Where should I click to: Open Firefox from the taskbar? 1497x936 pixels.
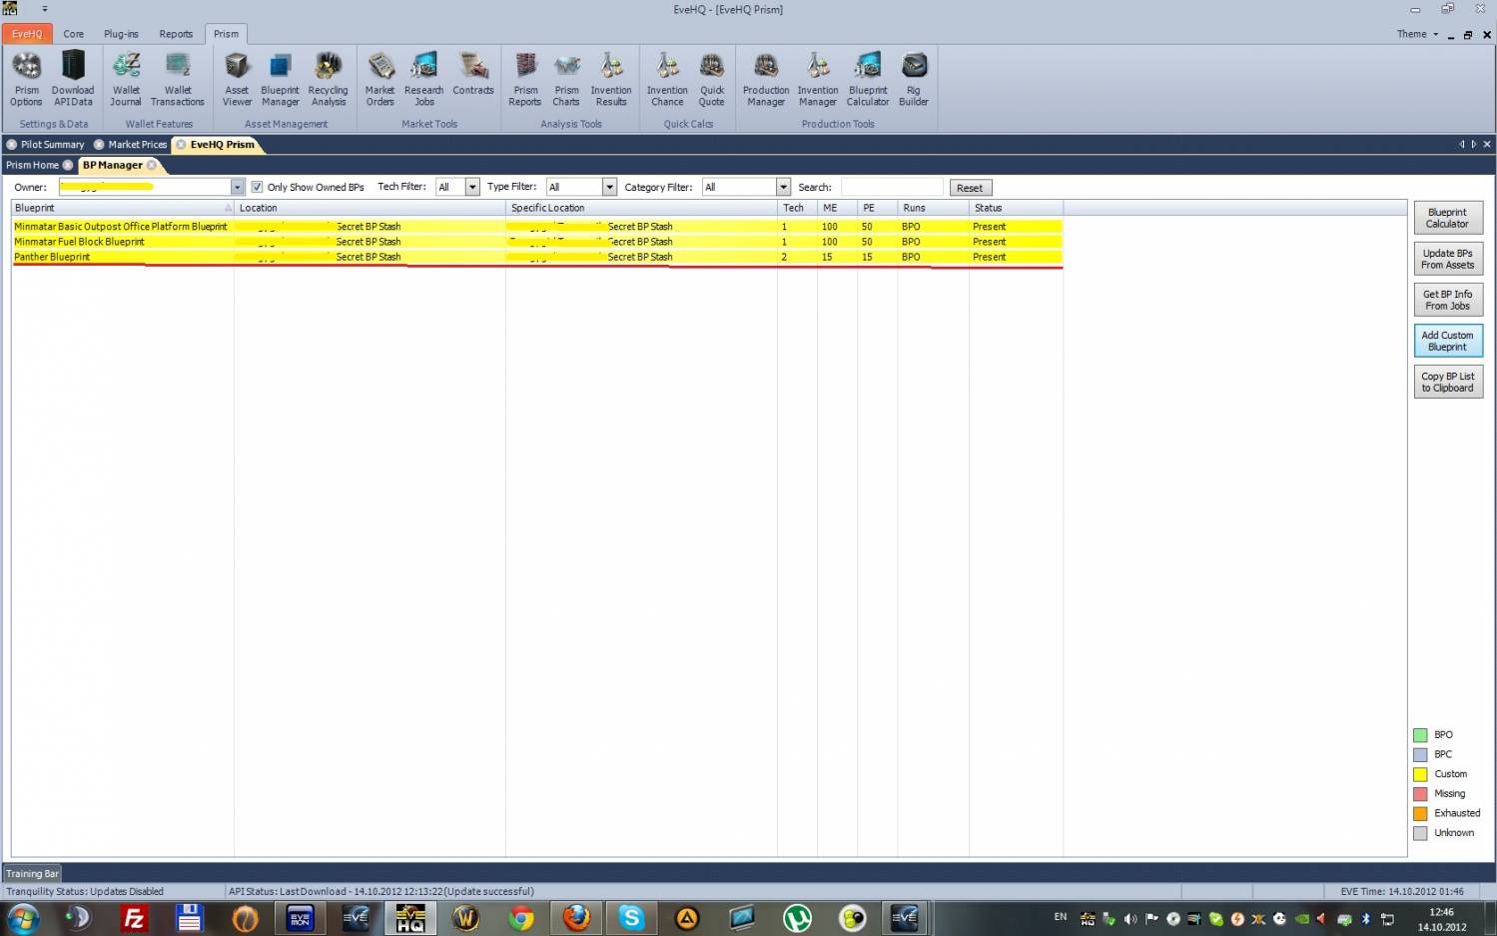tap(576, 918)
